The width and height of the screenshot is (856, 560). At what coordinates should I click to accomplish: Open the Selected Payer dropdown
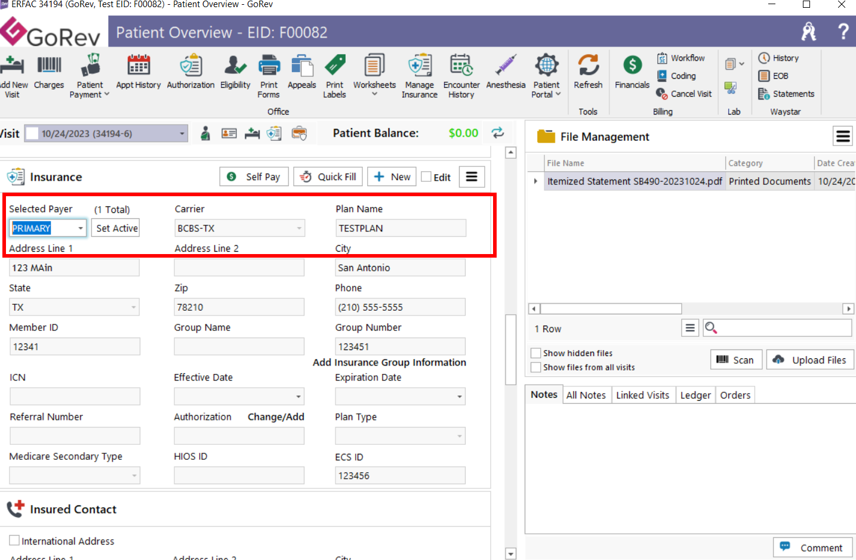coord(80,228)
